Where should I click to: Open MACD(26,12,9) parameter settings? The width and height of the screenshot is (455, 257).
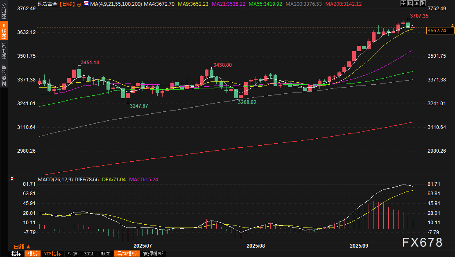[56, 179]
